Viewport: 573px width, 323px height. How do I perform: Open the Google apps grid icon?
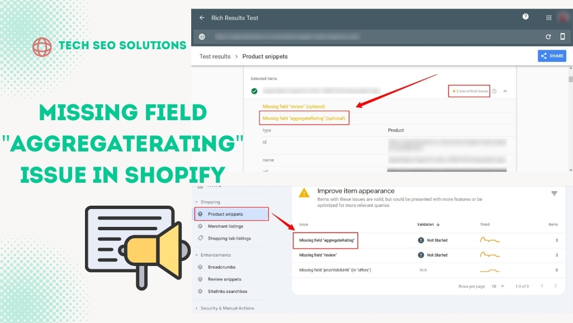coord(548,17)
